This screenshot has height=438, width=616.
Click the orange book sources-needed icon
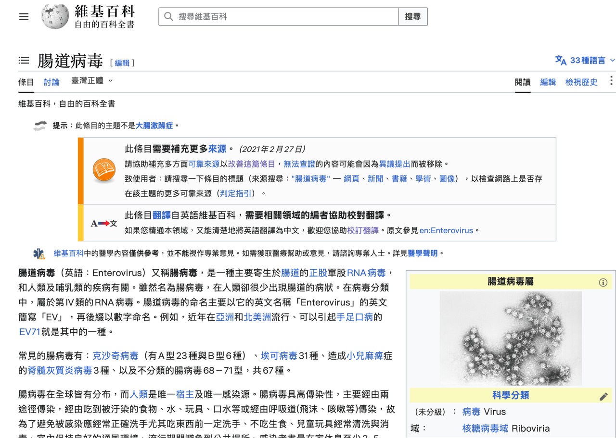(x=104, y=170)
